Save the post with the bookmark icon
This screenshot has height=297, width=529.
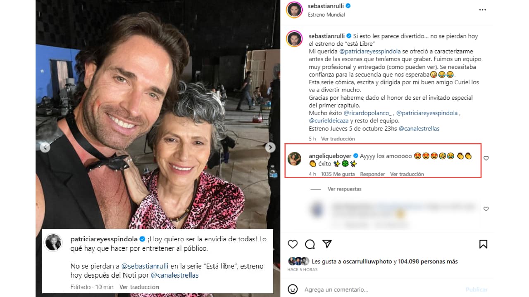(x=484, y=244)
